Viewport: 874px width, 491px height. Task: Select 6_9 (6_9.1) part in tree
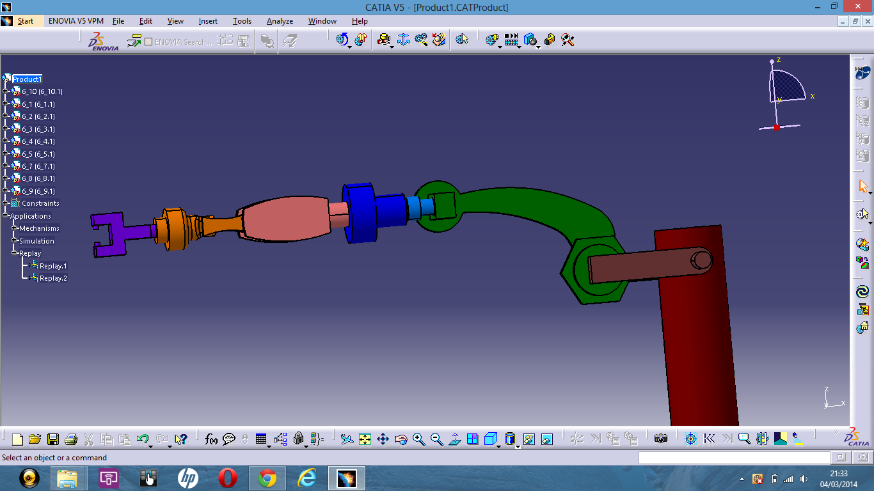[38, 191]
